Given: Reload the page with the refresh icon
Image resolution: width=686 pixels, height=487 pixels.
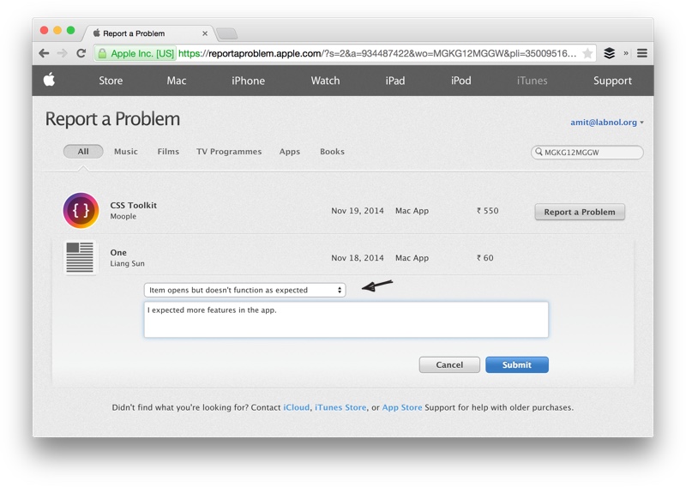Looking at the screenshot, I should coord(81,53).
